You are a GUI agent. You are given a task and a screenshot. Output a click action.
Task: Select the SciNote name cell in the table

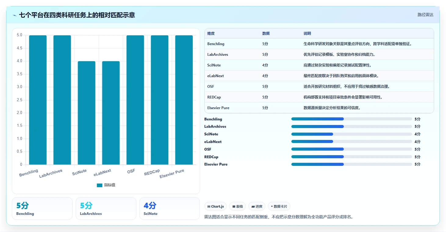[x=214, y=65]
